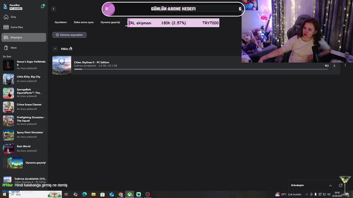Open Crime Scene Cleaner in sidebar
The image size is (353, 198).
tap(24, 107)
